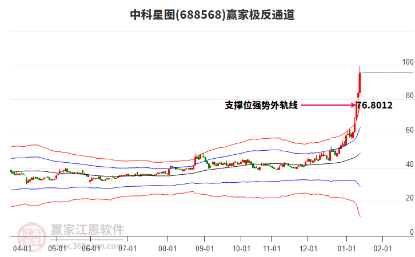Click the y-axis label 80
Viewport: 415px width, 257px height.
point(409,95)
